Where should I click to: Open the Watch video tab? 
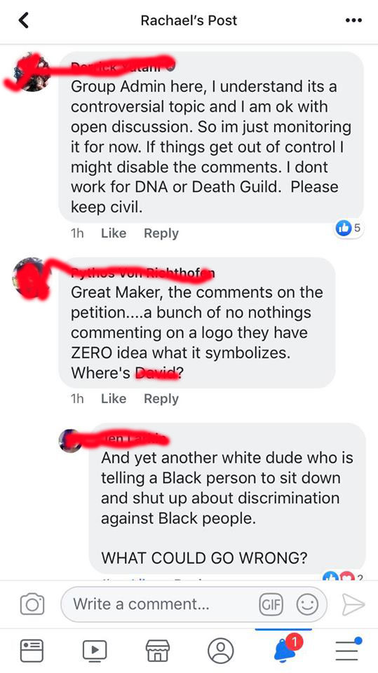pos(95,651)
